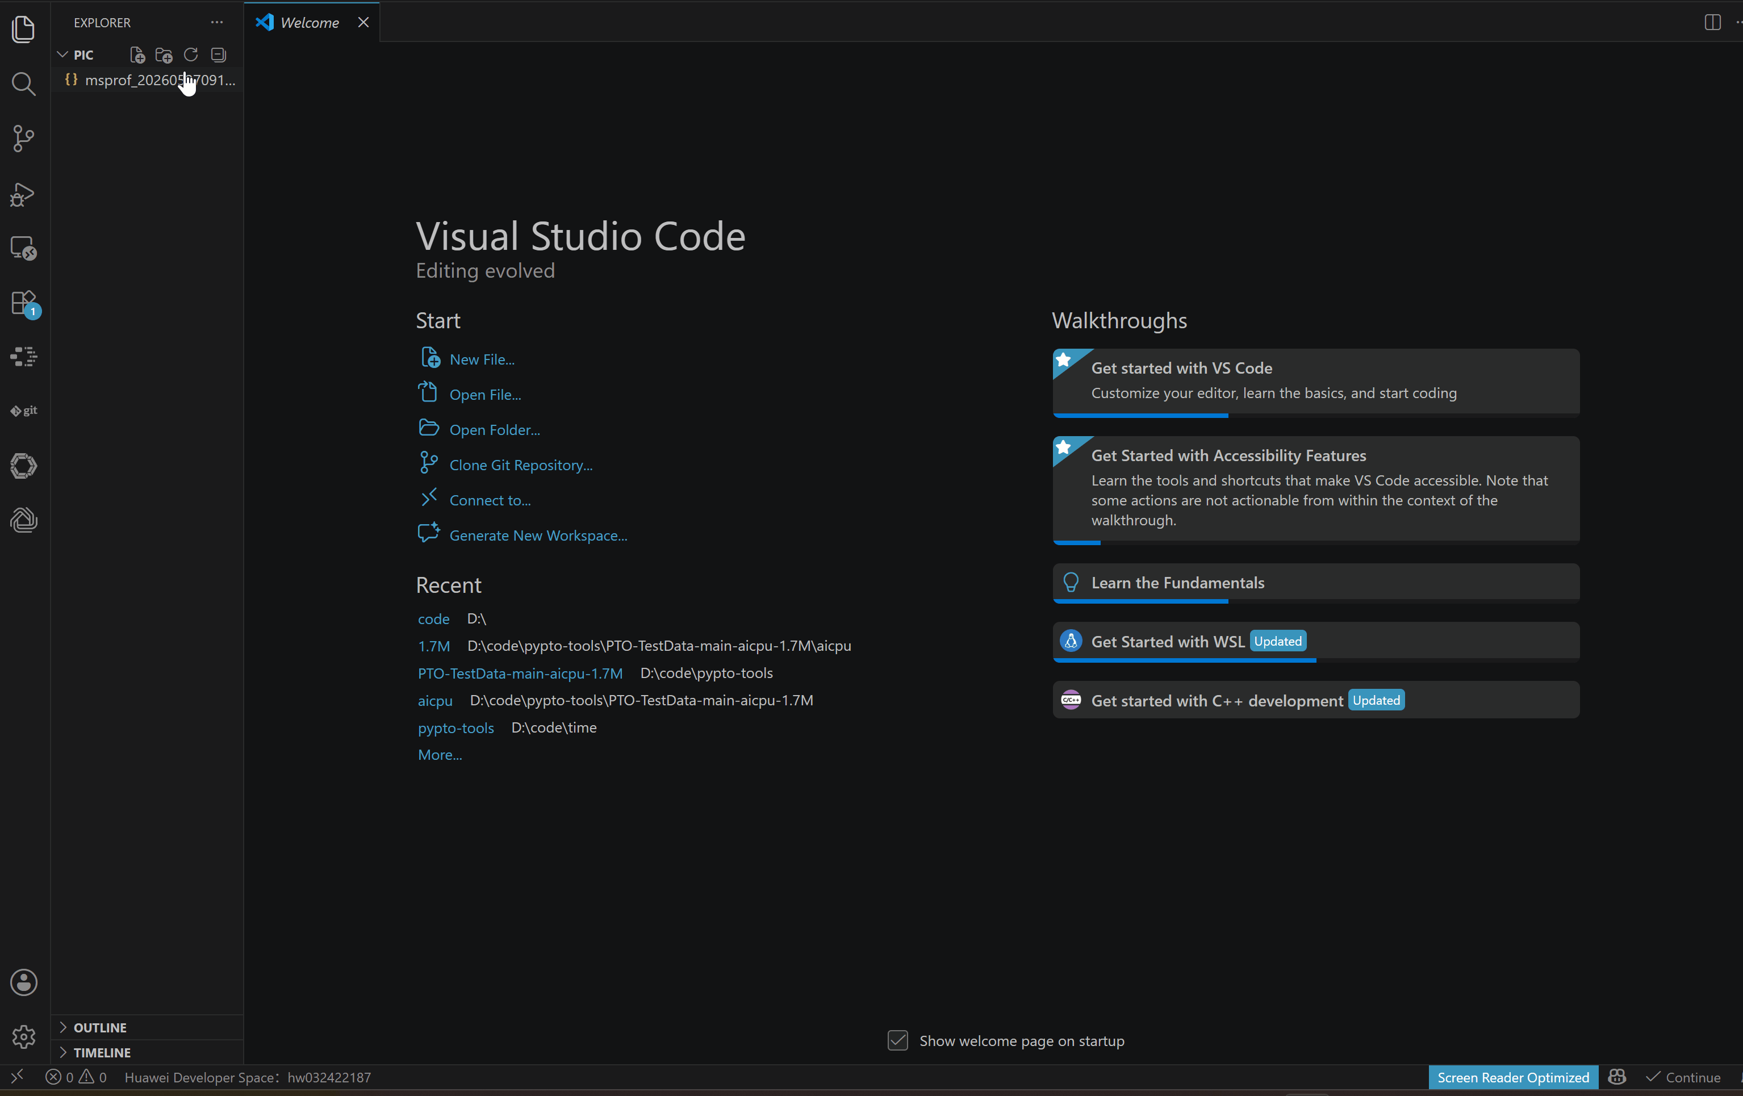Click the New File... start link

tap(482, 359)
